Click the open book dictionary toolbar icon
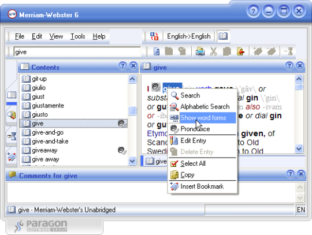The image size is (312, 235). click(x=223, y=36)
